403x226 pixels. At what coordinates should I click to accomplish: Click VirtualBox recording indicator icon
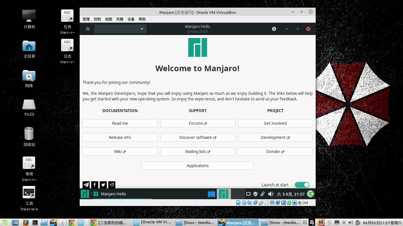(x=278, y=203)
